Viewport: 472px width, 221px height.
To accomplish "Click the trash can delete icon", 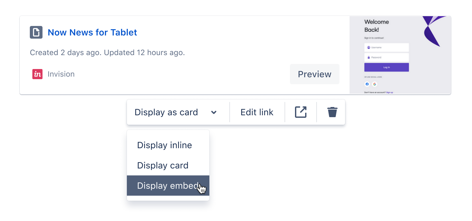I will (x=332, y=112).
